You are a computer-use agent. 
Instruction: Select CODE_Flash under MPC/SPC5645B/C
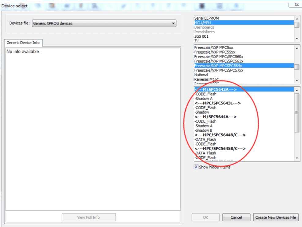pyautogui.click(x=244, y=158)
